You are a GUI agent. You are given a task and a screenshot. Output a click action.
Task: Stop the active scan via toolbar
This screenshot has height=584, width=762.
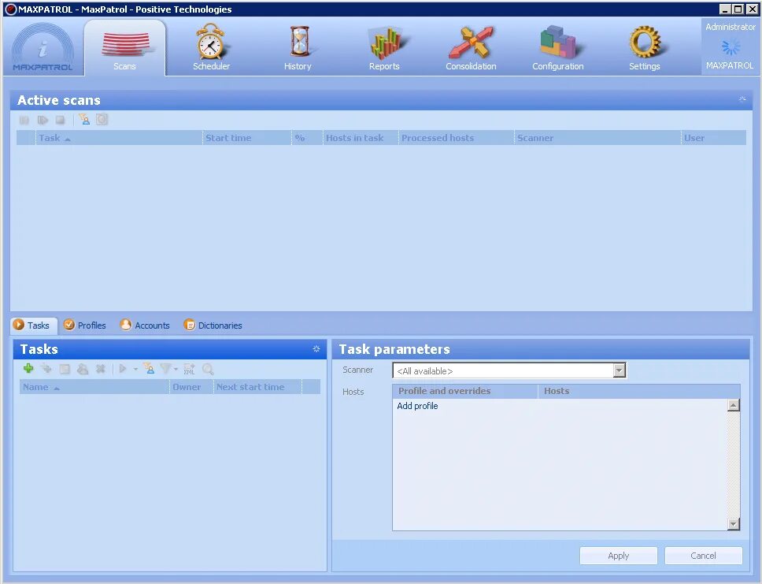coord(61,120)
